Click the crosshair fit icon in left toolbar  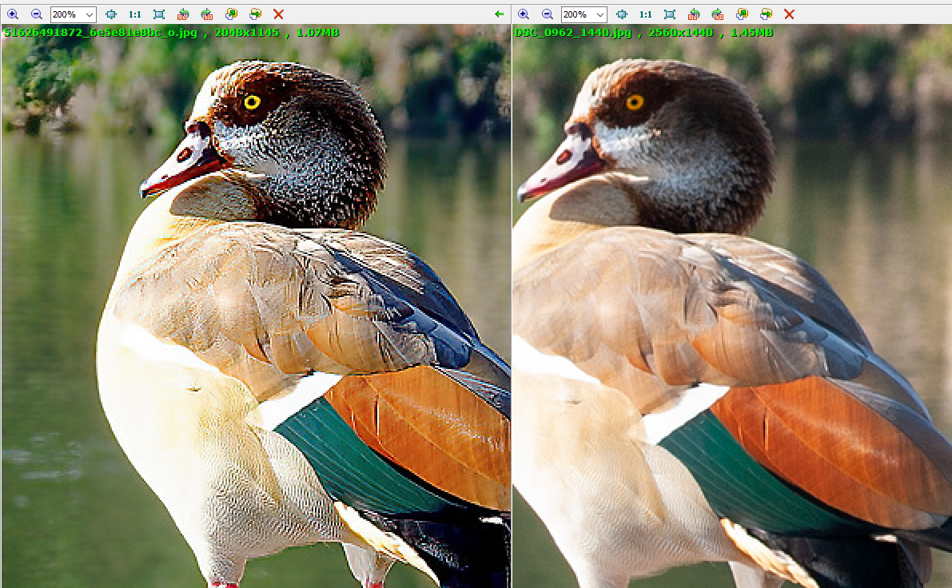[111, 14]
